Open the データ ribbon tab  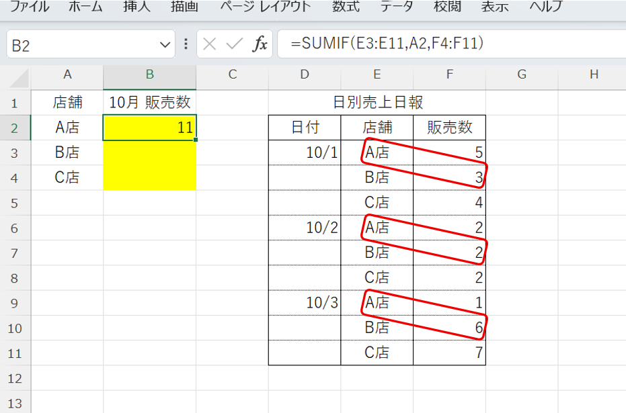[x=397, y=7]
